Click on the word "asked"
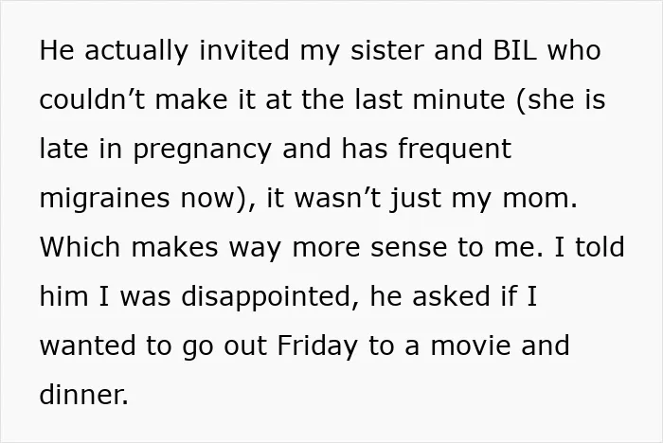This screenshot has height=443, width=663. click(x=451, y=296)
